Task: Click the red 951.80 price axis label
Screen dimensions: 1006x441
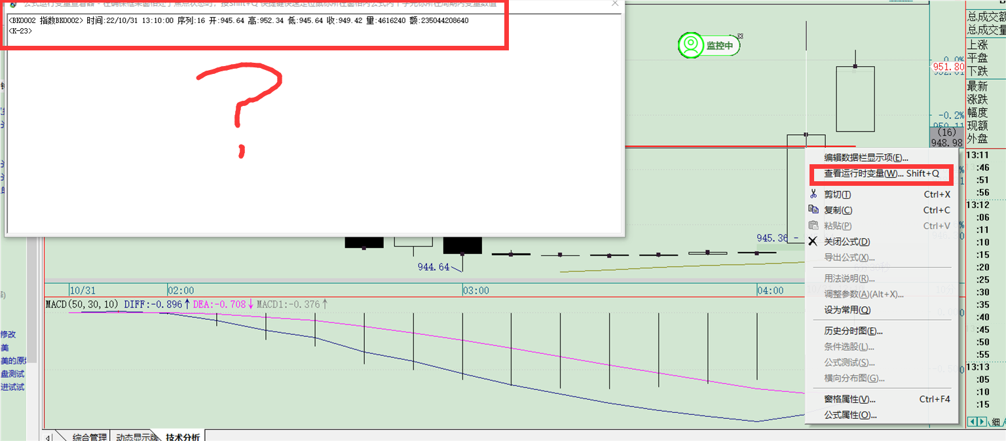Action: 948,67
